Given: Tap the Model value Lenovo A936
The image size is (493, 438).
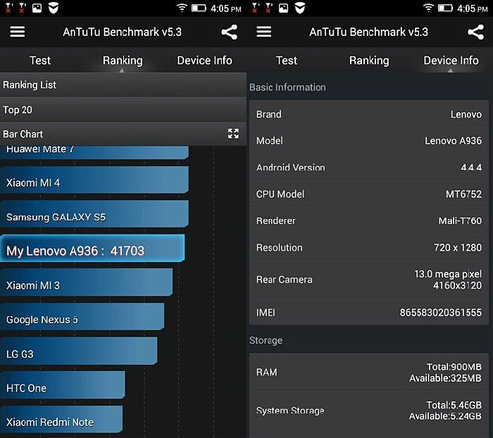Looking at the screenshot, I should 453,141.
